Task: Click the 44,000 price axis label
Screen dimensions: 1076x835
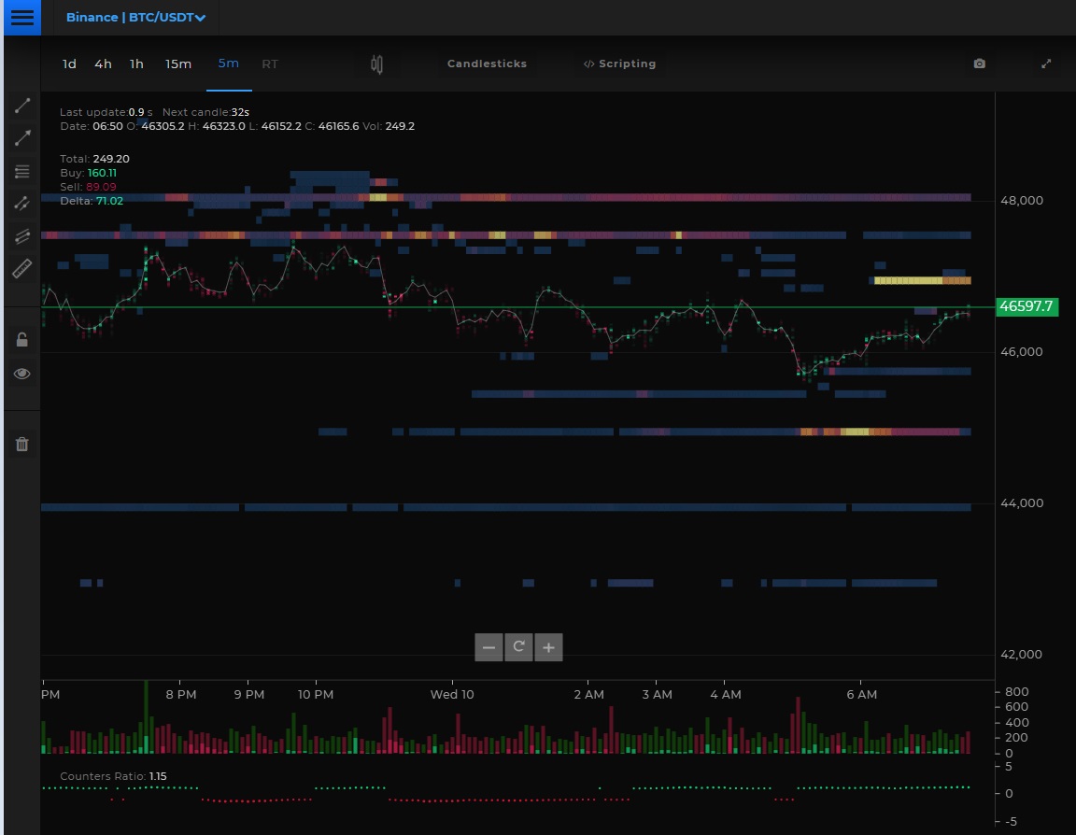Action: point(1022,502)
